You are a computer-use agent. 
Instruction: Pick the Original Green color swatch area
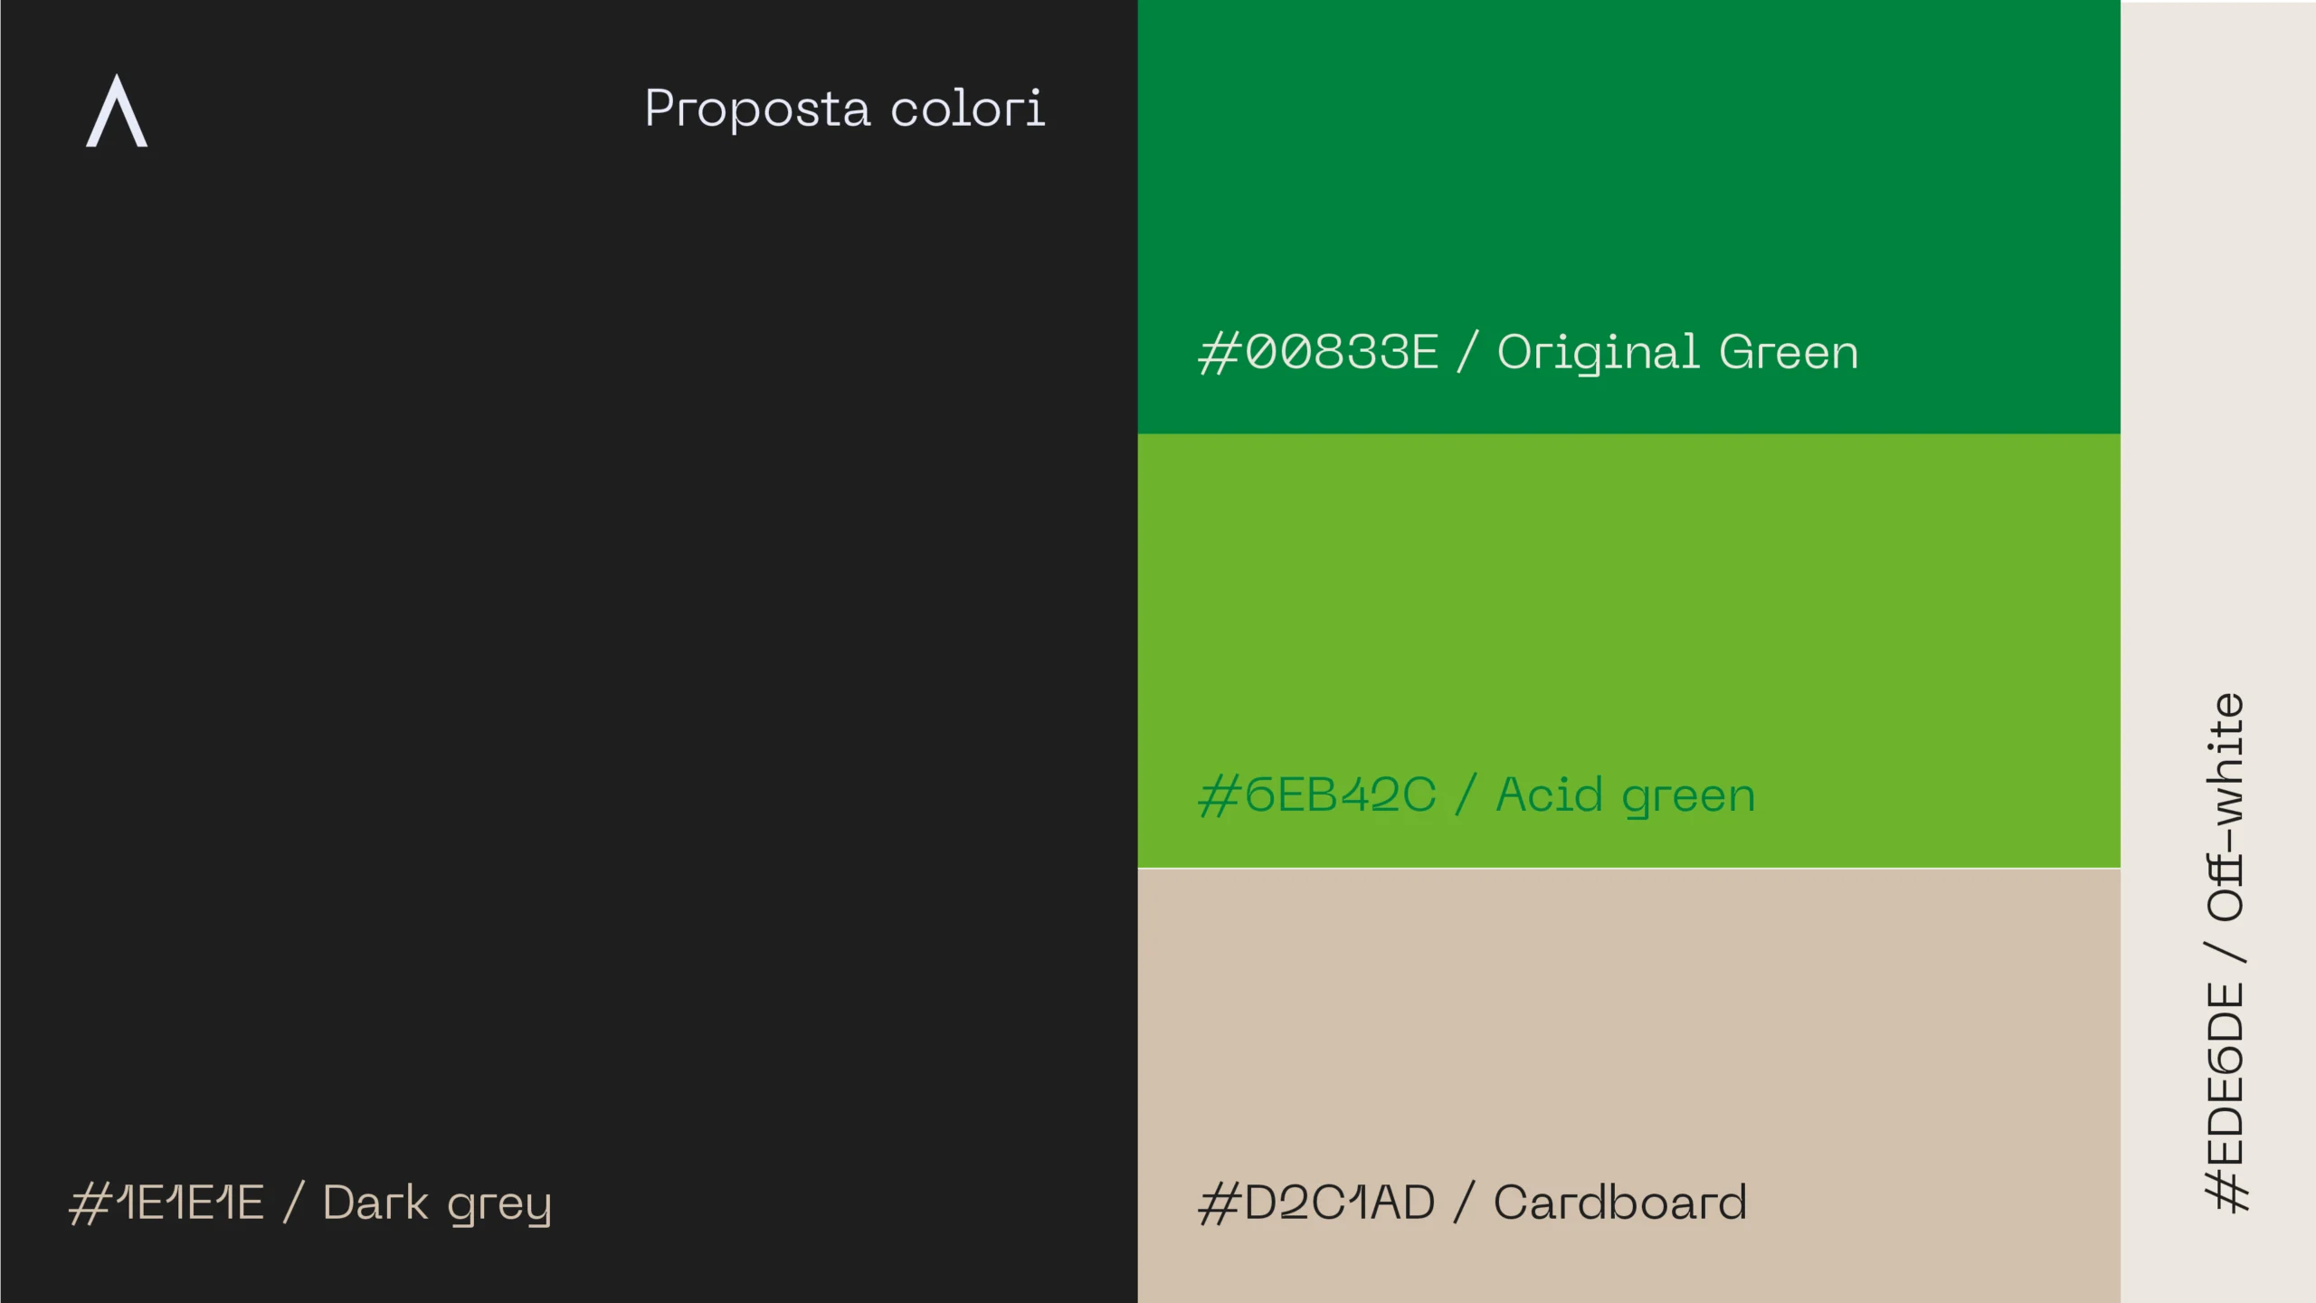pos(1628,216)
